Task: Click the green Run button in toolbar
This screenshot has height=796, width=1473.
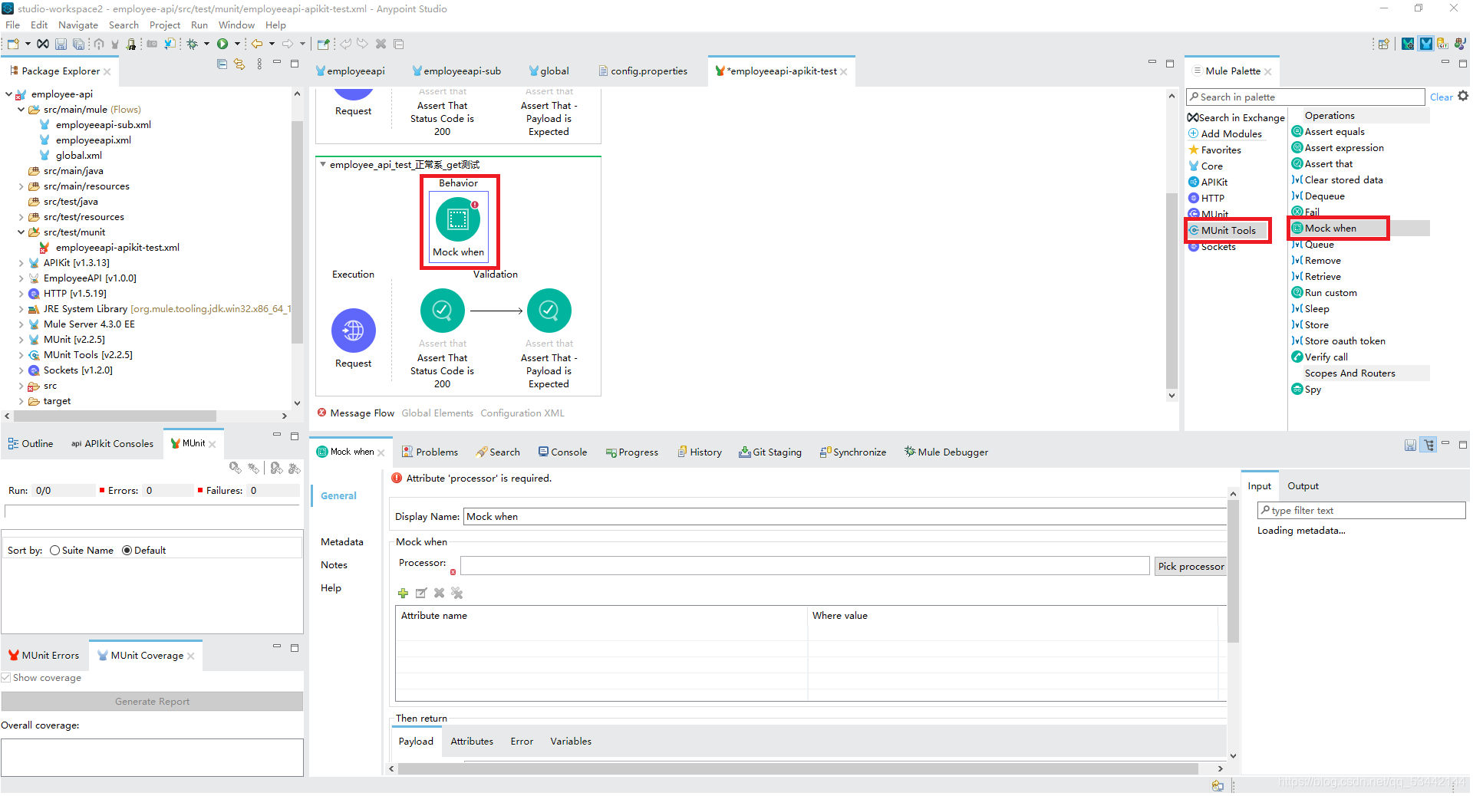Action: tap(222, 44)
